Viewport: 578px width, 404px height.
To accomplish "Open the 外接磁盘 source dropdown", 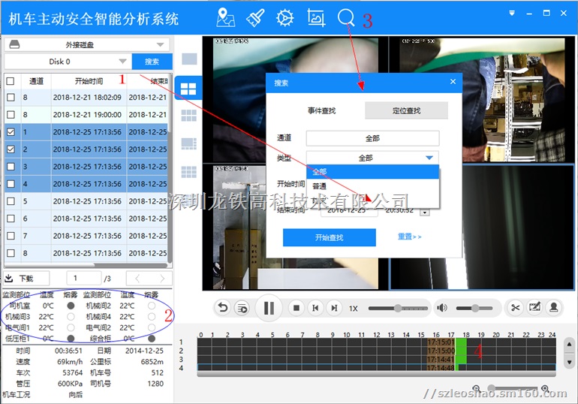I will [87, 44].
